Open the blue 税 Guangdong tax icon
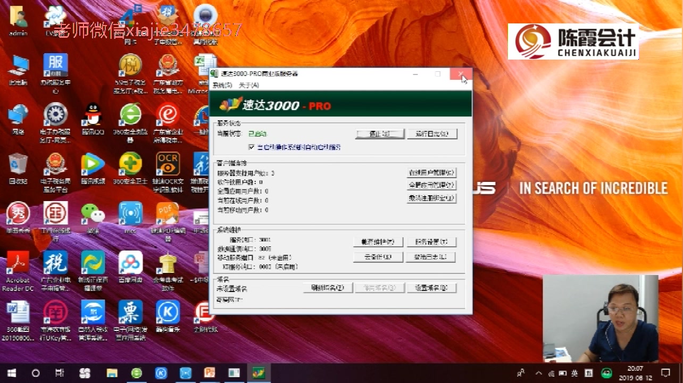Screen dimensions: 683x383 pyautogui.click(x=55, y=270)
